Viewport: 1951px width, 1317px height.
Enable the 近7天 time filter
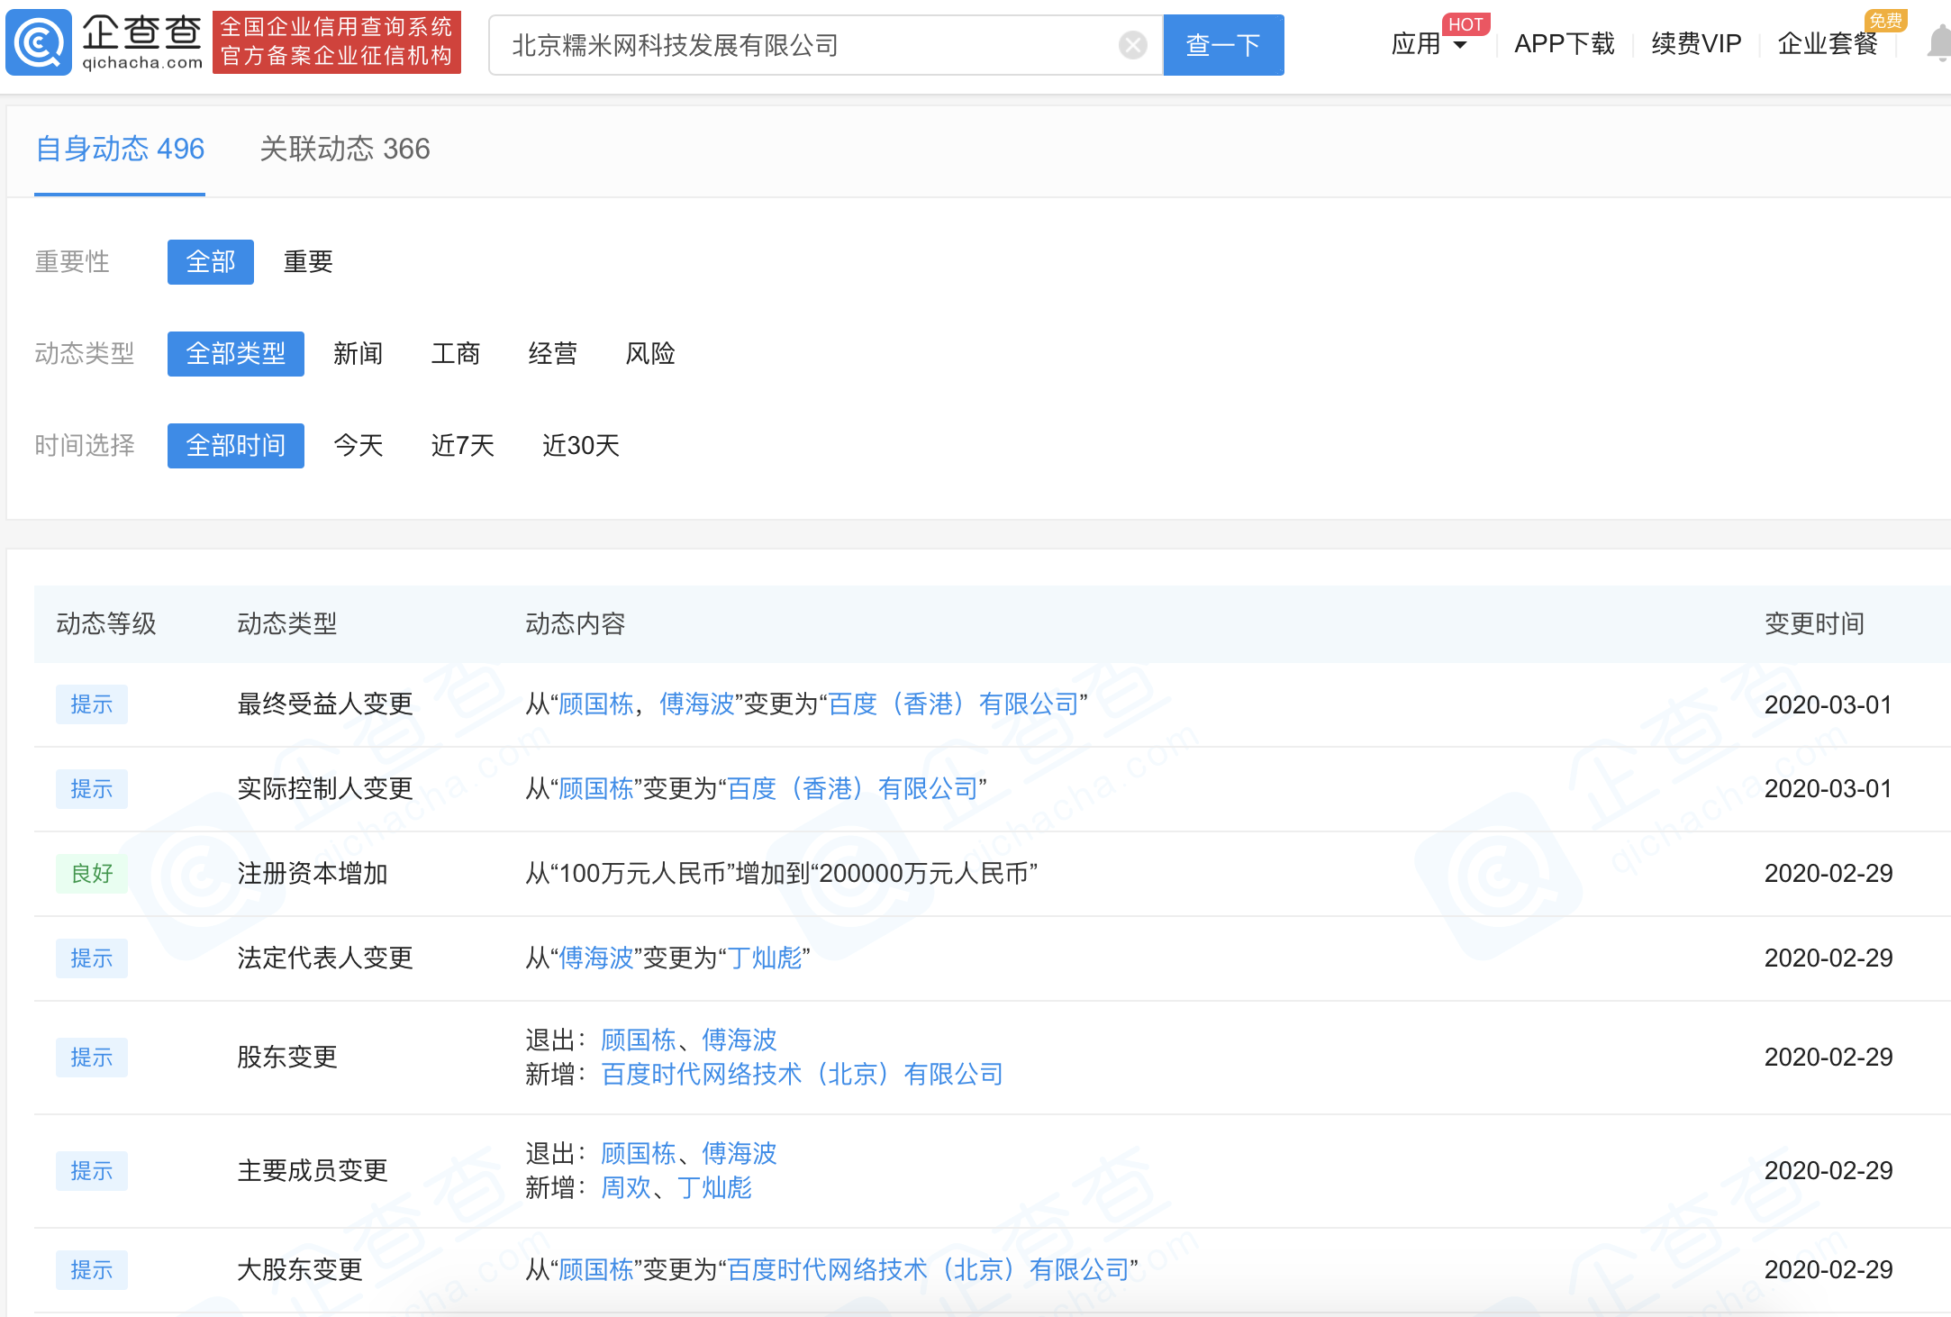(x=461, y=445)
